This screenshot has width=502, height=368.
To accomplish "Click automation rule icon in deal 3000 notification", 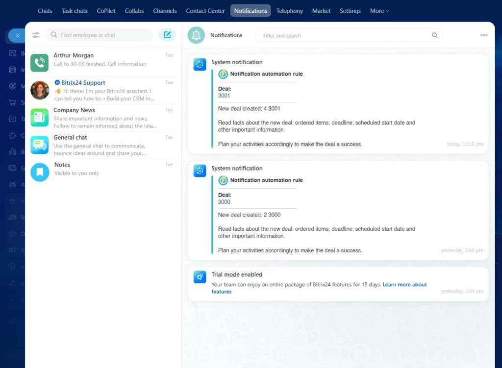I will click(x=223, y=180).
